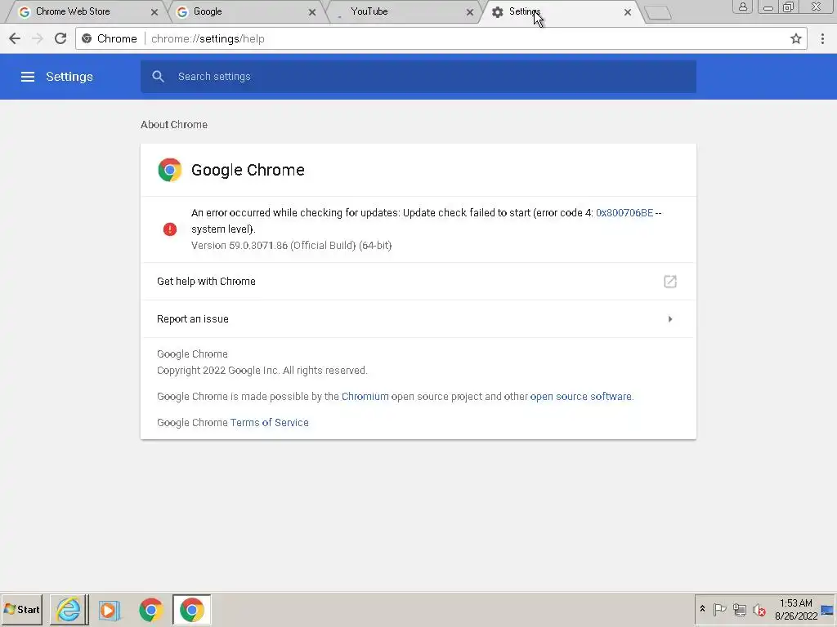Open the Chrome user profile button
Image resolution: width=837 pixels, height=627 pixels.
pyautogui.click(x=742, y=7)
